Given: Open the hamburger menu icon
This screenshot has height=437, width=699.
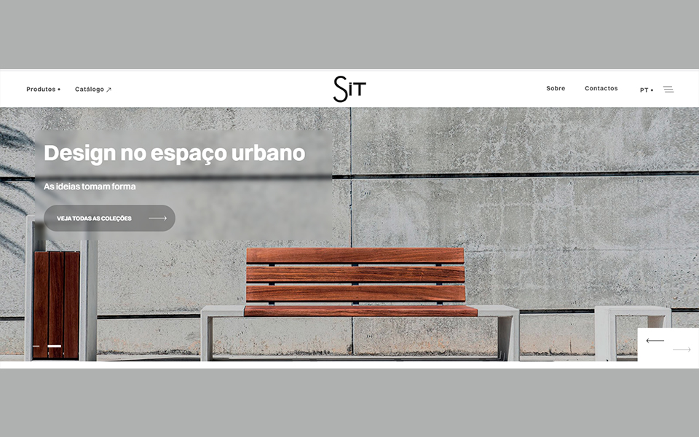Looking at the screenshot, I should [x=668, y=90].
